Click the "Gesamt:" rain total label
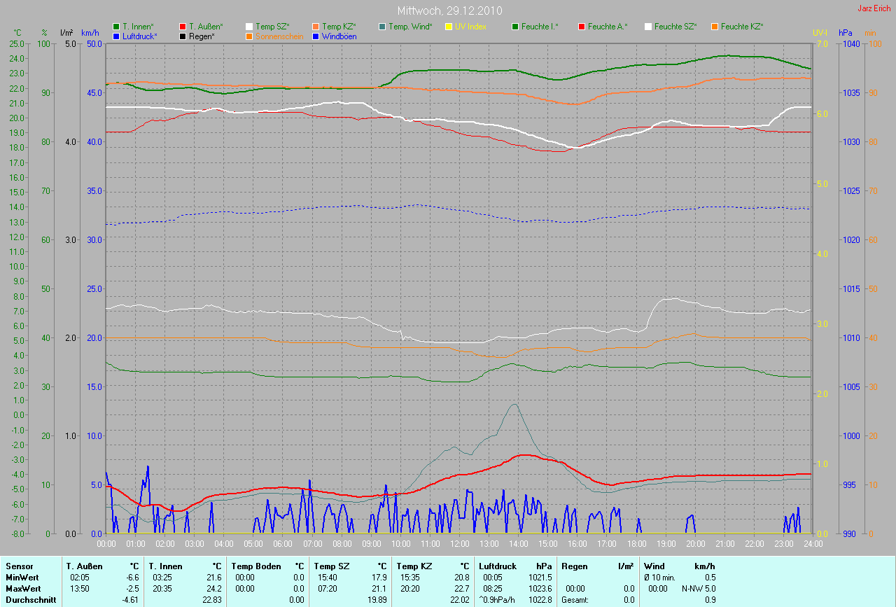 click(x=576, y=600)
